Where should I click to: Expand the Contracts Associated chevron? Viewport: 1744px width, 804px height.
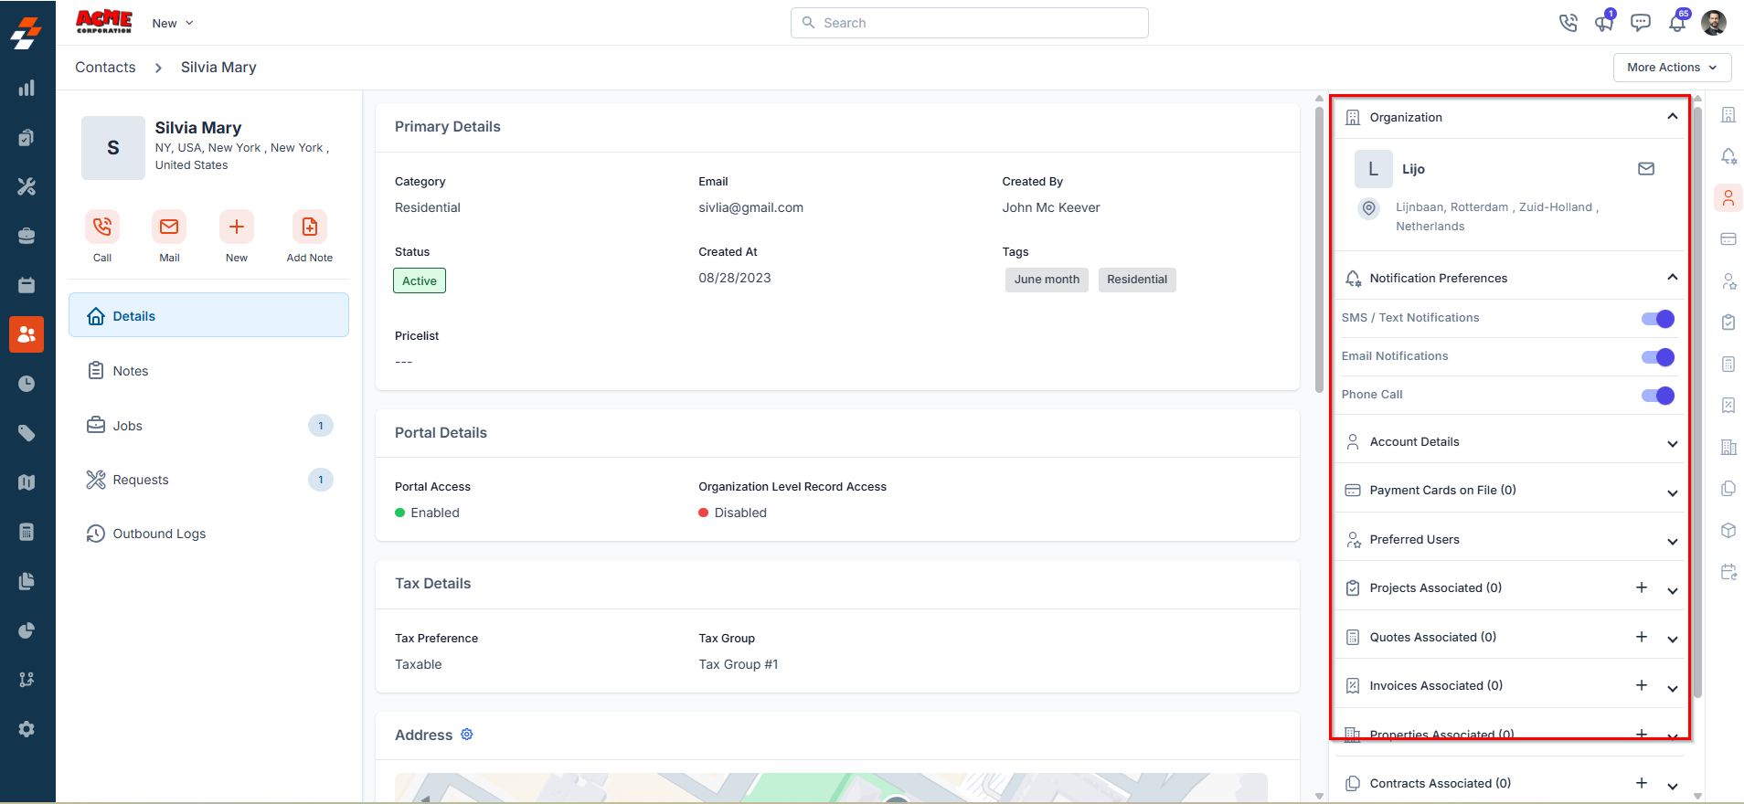pos(1672,787)
